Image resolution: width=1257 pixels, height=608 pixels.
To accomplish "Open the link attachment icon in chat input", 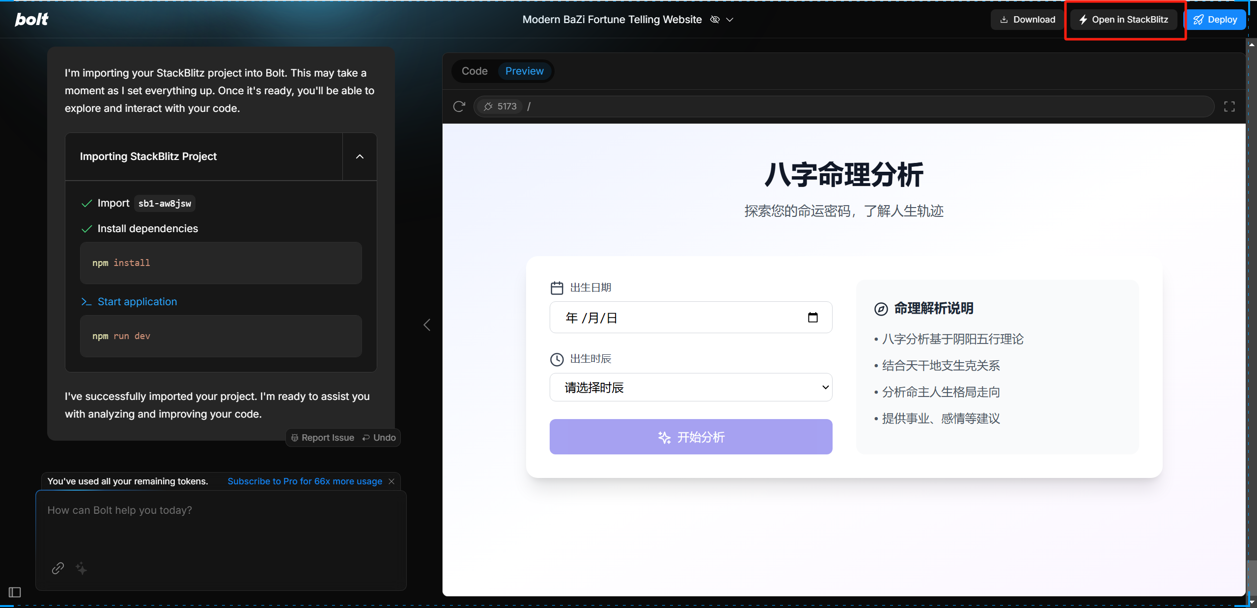I will (x=57, y=568).
